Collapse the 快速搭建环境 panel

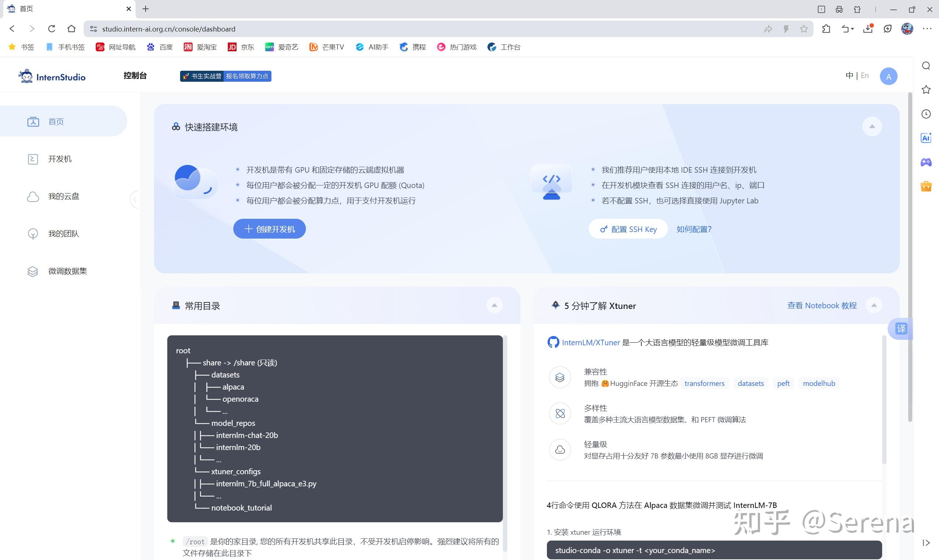(x=872, y=126)
